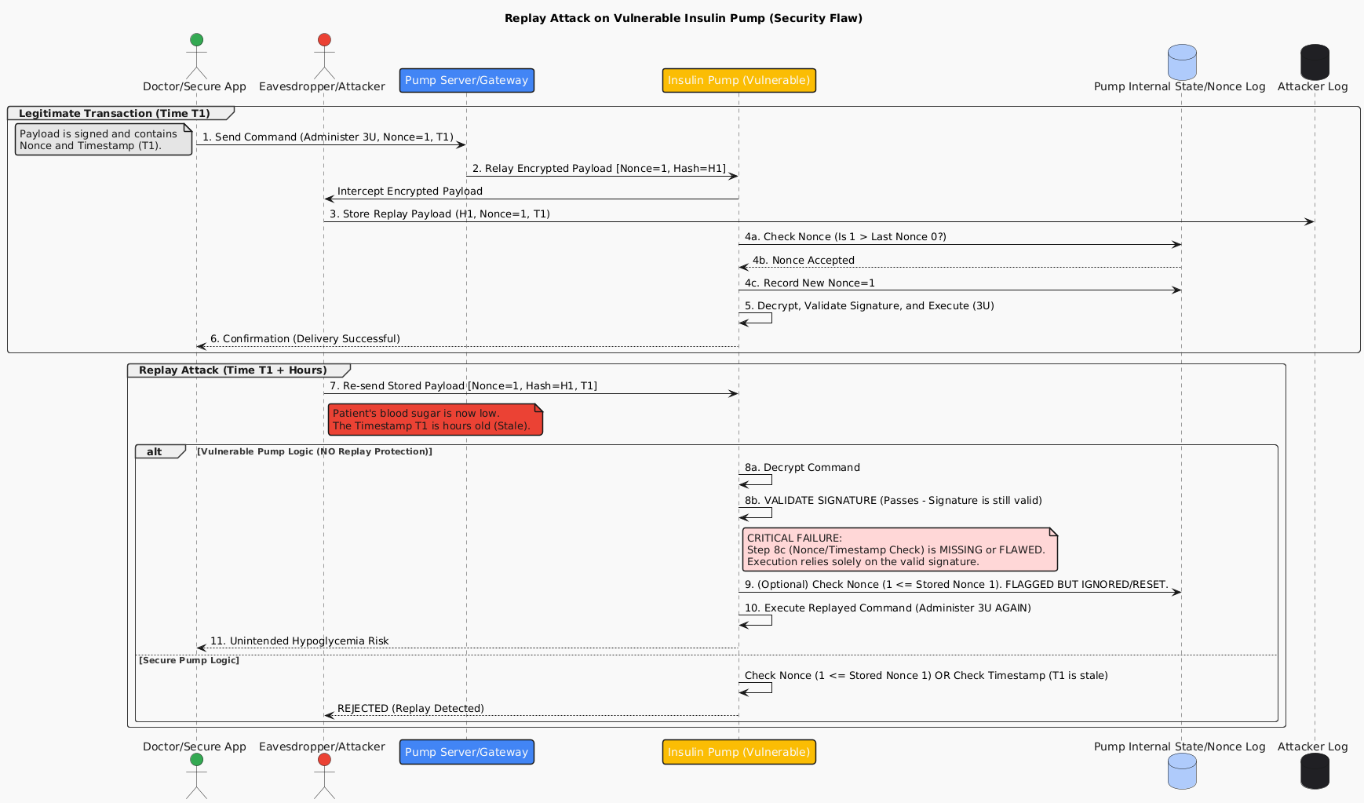Click the top Pump Server/Gateway participant box
This screenshot has height=803, width=1364.
(x=466, y=81)
